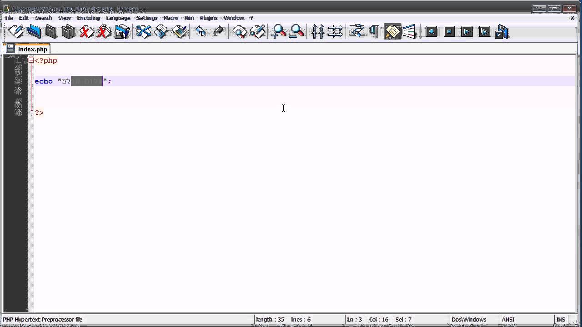Viewport: 582px width, 327px height.
Task: Collapse the php fold marker on line one
Action: pos(31,60)
